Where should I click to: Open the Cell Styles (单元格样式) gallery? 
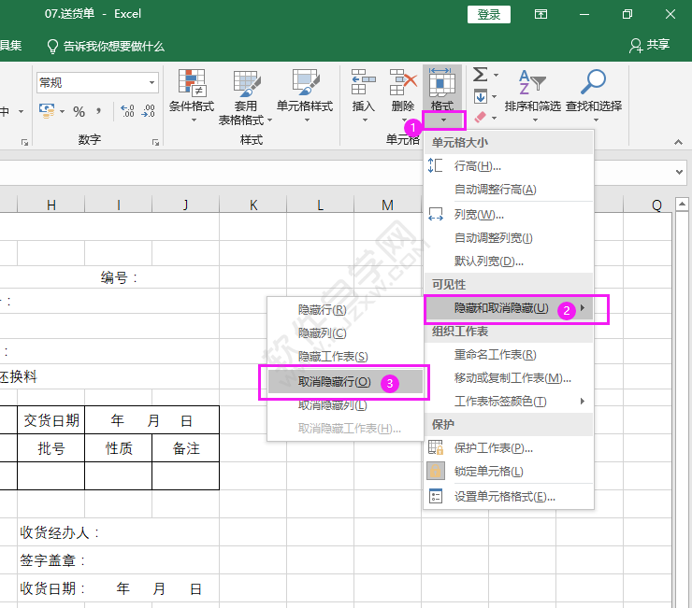point(305,84)
